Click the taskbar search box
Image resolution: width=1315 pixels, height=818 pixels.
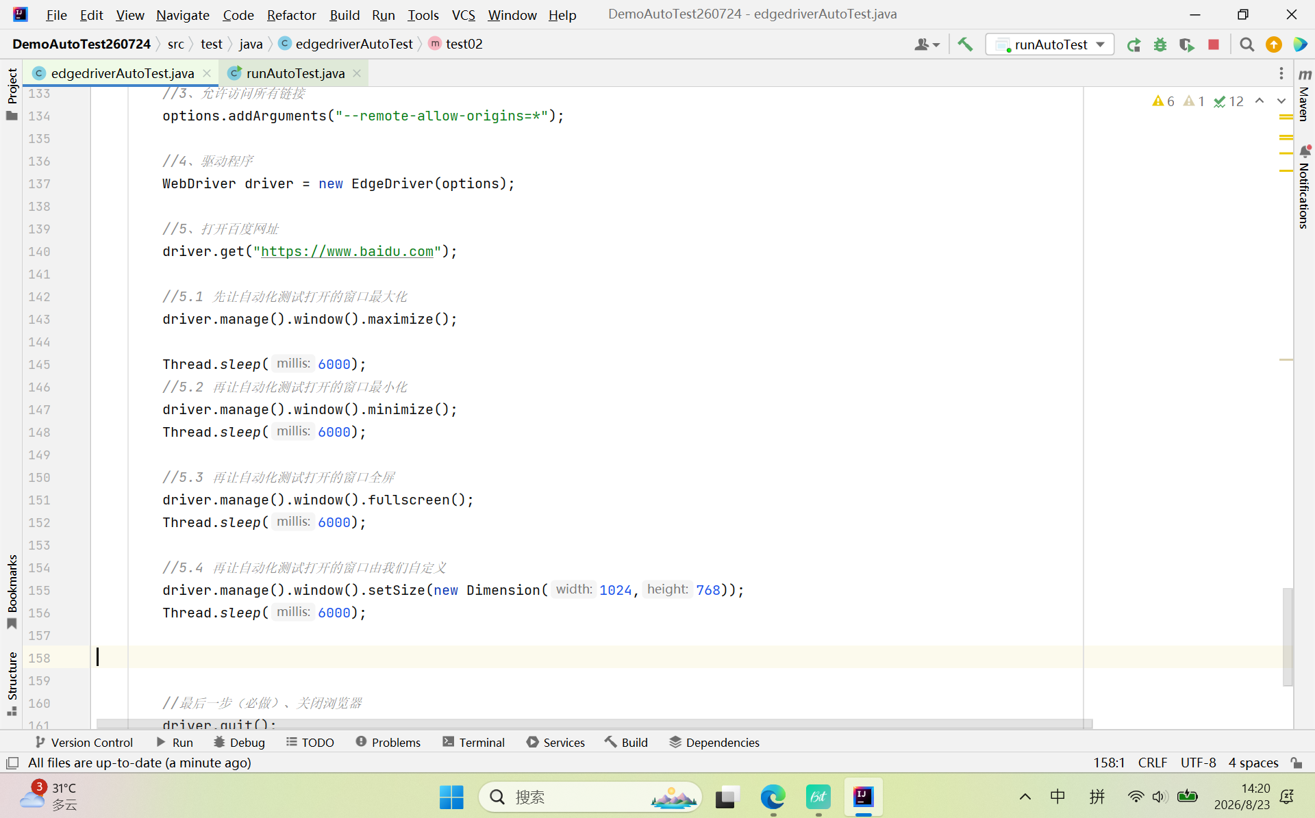tap(590, 797)
